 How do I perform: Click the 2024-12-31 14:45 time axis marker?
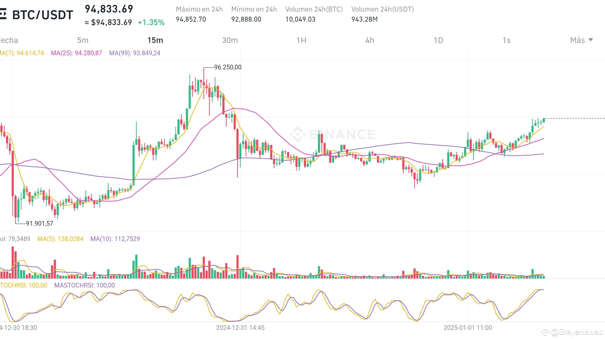click(240, 328)
